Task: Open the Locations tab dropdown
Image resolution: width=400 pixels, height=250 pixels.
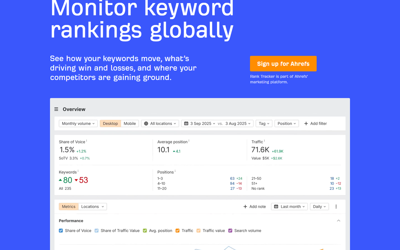Action: [x=92, y=207]
